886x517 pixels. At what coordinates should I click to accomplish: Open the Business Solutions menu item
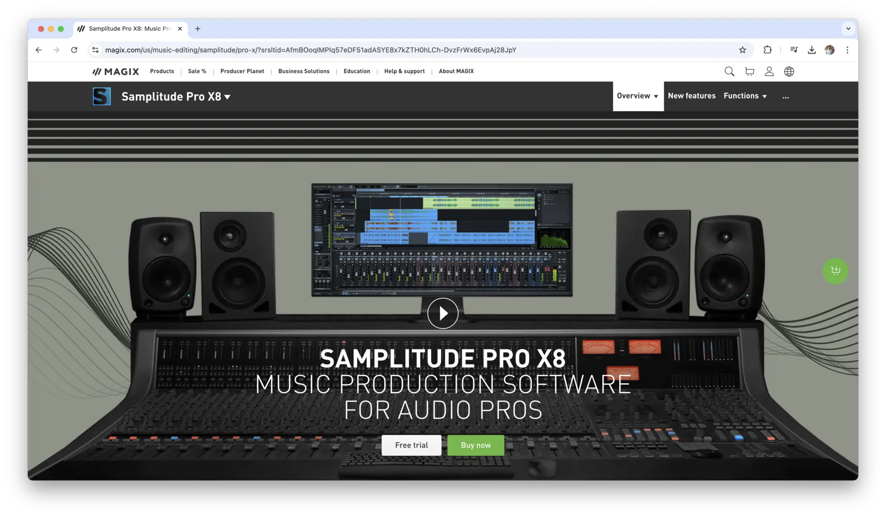pos(304,71)
